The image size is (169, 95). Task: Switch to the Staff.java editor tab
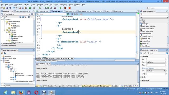click(118, 11)
